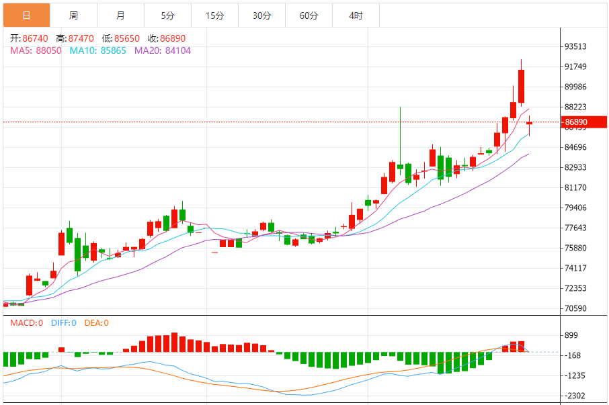The height and width of the screenshot is (405, 609).
Task: Click the DIFF:0 indicator label
Action: click(63, 323)
